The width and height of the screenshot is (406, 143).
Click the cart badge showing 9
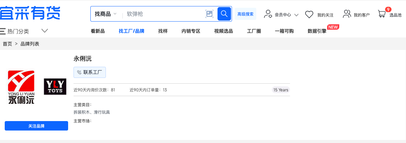pyautogui.click(x=388, y=9)
